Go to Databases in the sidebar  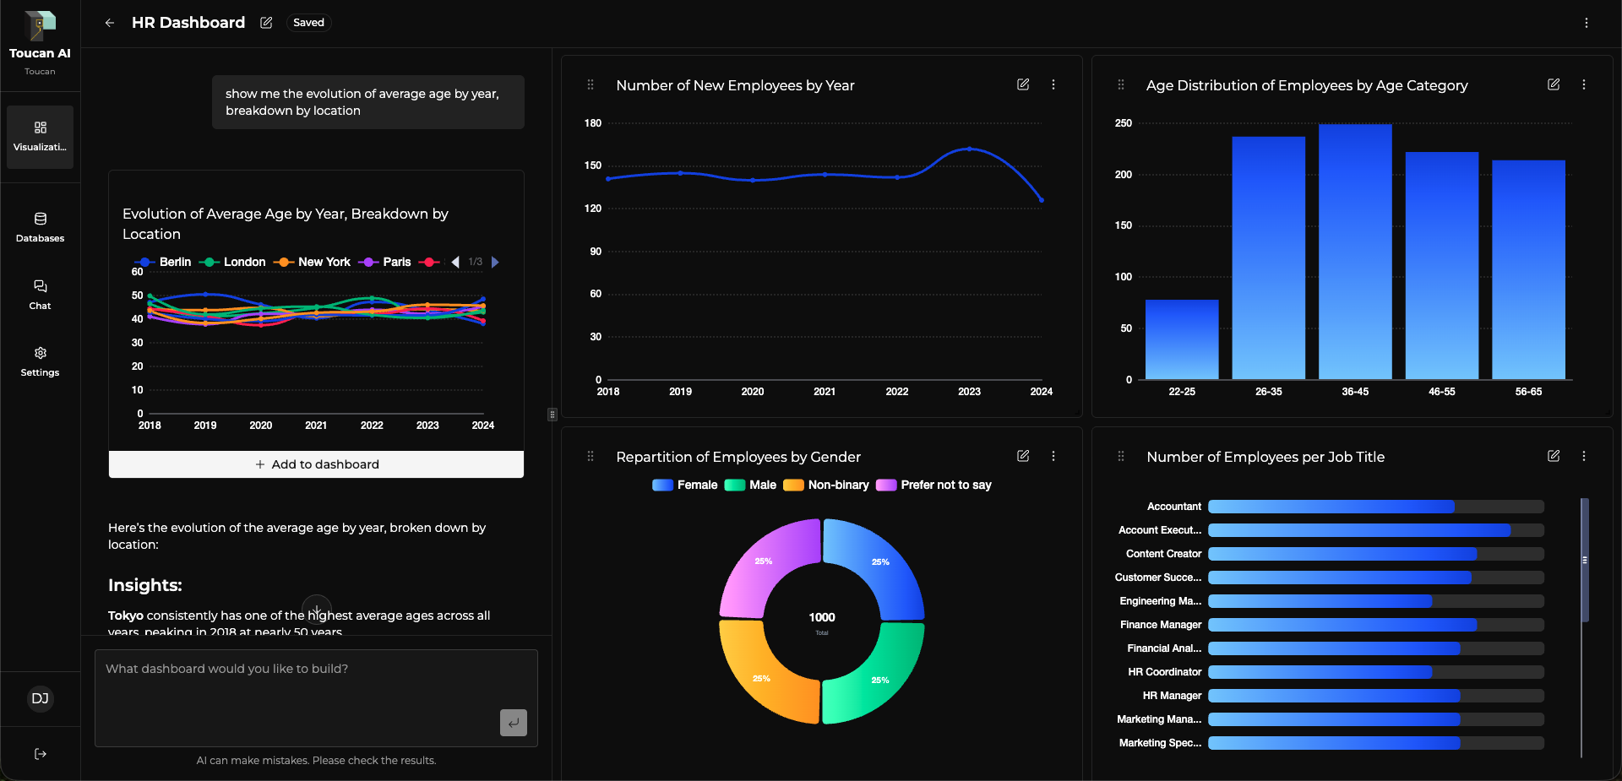click(x=40, y=227)
